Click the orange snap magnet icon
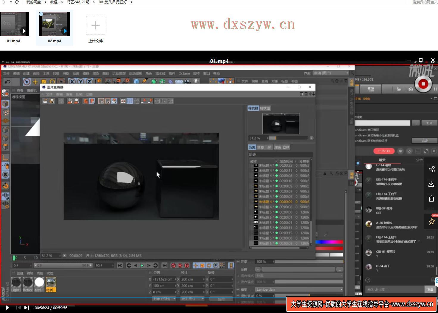The image size is (438, 313). [5, 186]
